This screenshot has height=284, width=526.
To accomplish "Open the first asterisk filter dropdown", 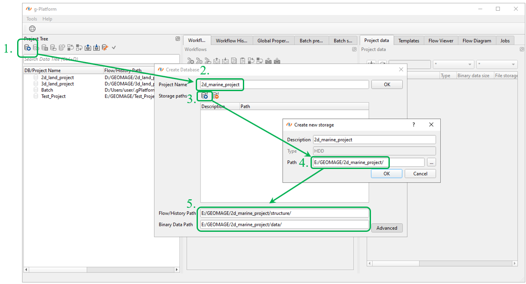I will pyautogui.click(x=453, y=65).
